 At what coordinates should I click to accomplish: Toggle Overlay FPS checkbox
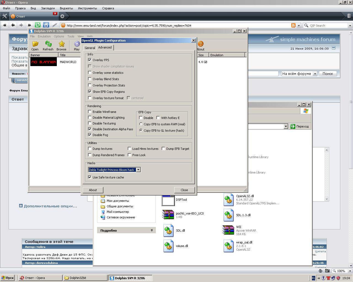tap(90, 60)
